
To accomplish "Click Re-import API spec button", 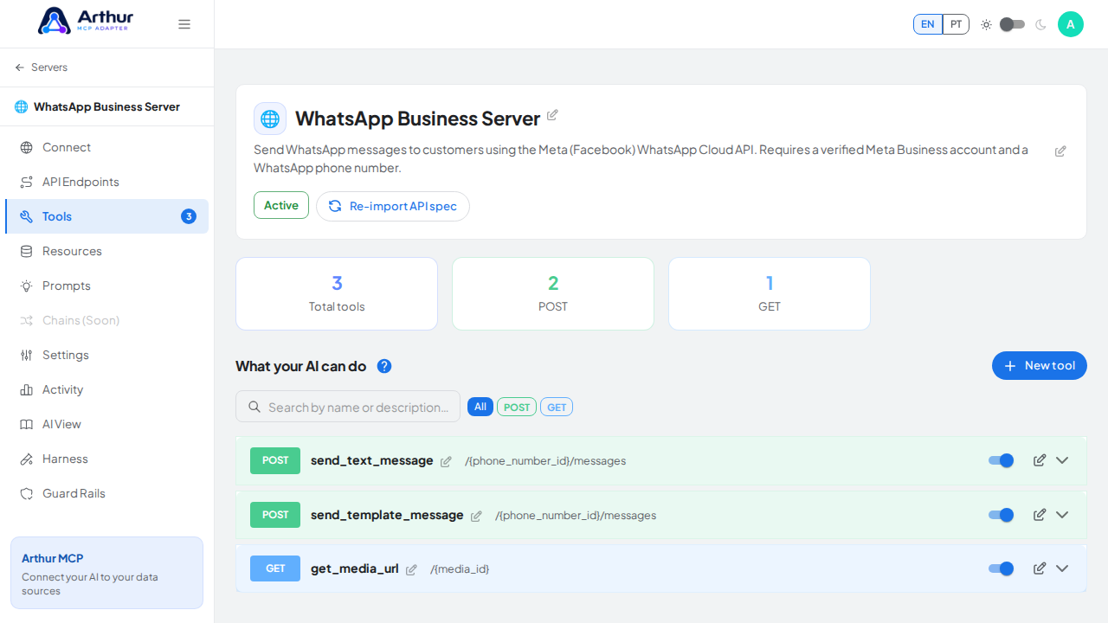I will tap(393, 206).
